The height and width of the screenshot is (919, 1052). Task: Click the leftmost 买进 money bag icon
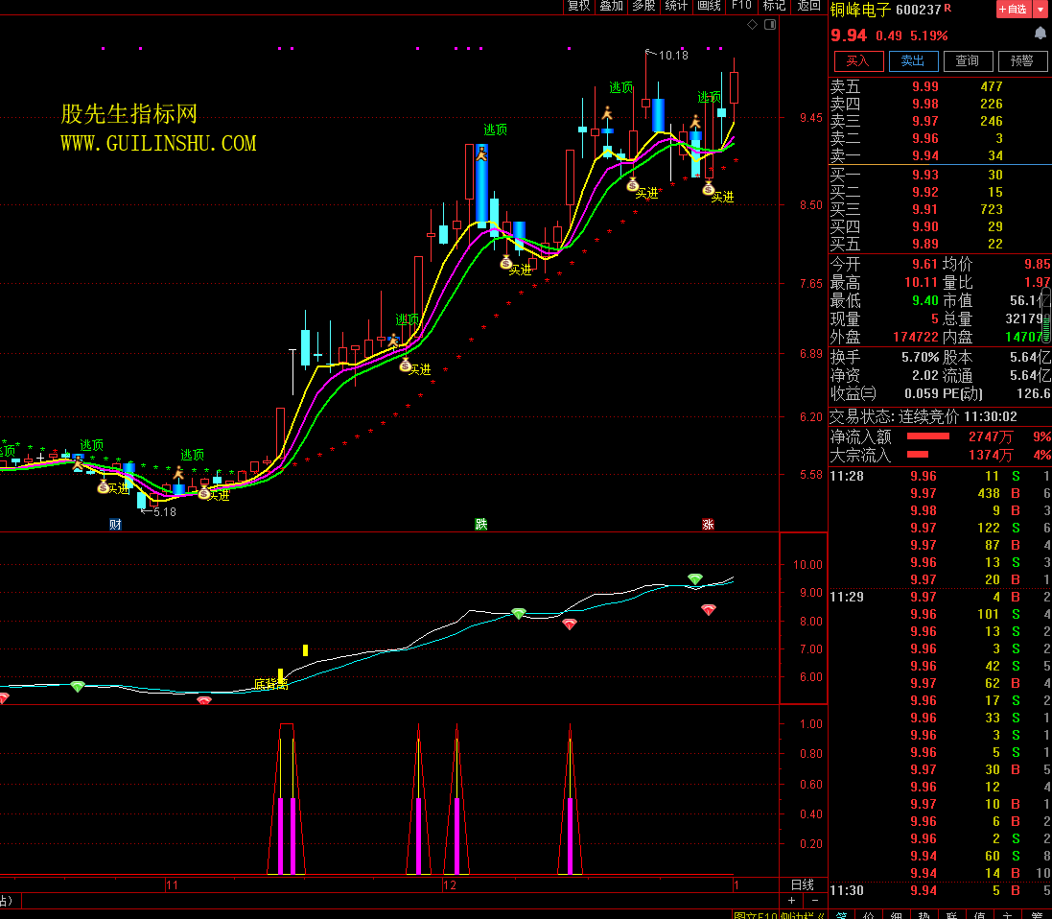point(104,486)
